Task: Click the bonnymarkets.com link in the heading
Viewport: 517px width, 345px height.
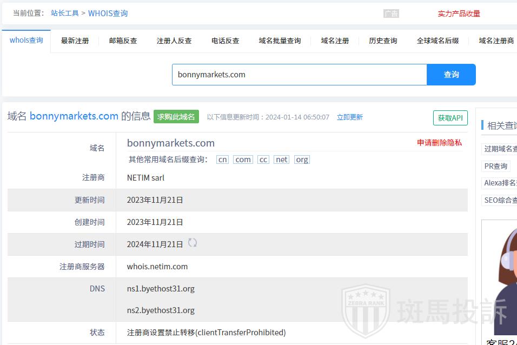Action: (x=74, y=116)
